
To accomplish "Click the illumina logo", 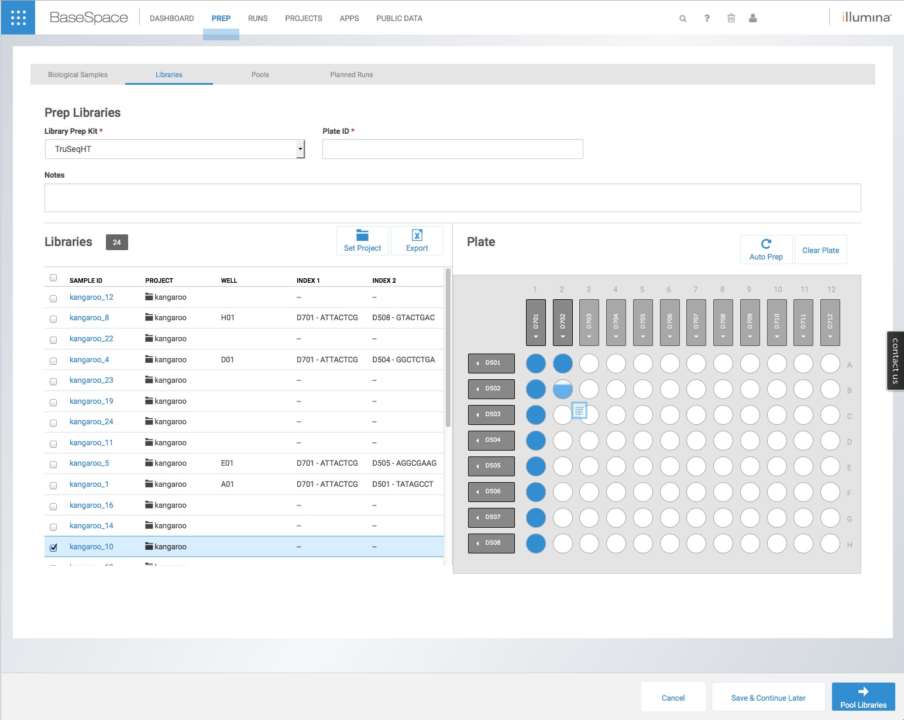I will 867,18.
